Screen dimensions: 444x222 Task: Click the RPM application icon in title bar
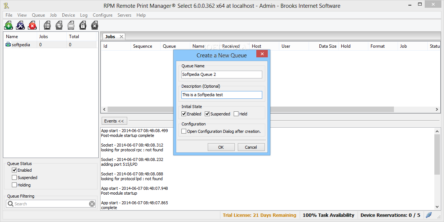6,6
